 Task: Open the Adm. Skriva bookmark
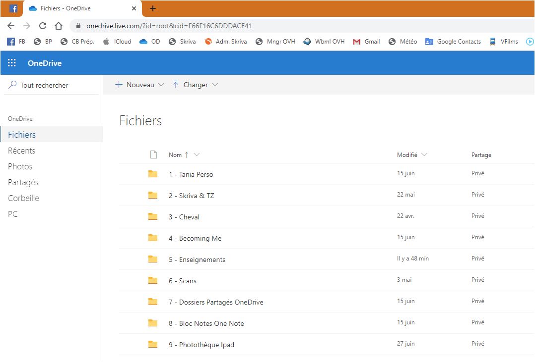pyautogui.click(x=225, y=42)
